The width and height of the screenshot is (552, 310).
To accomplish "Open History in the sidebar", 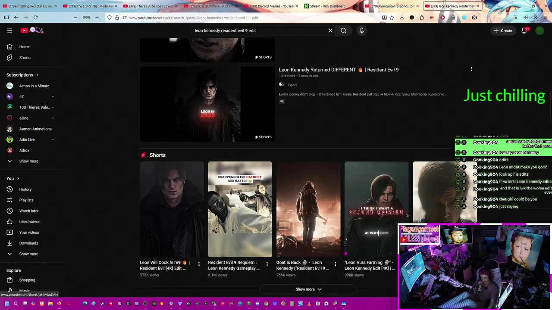I will pyautogui.click(x=32, y=189).
